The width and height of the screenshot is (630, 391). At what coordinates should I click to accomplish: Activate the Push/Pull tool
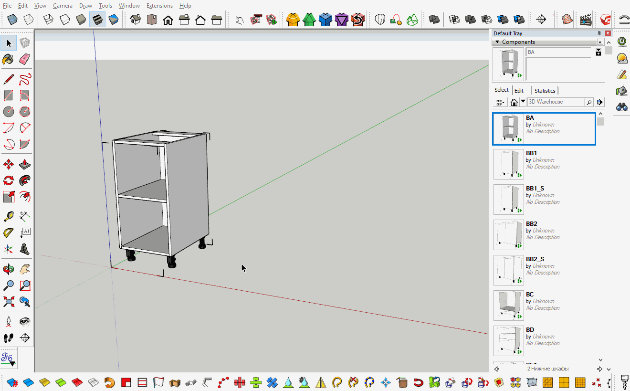(x=24, y=164)
